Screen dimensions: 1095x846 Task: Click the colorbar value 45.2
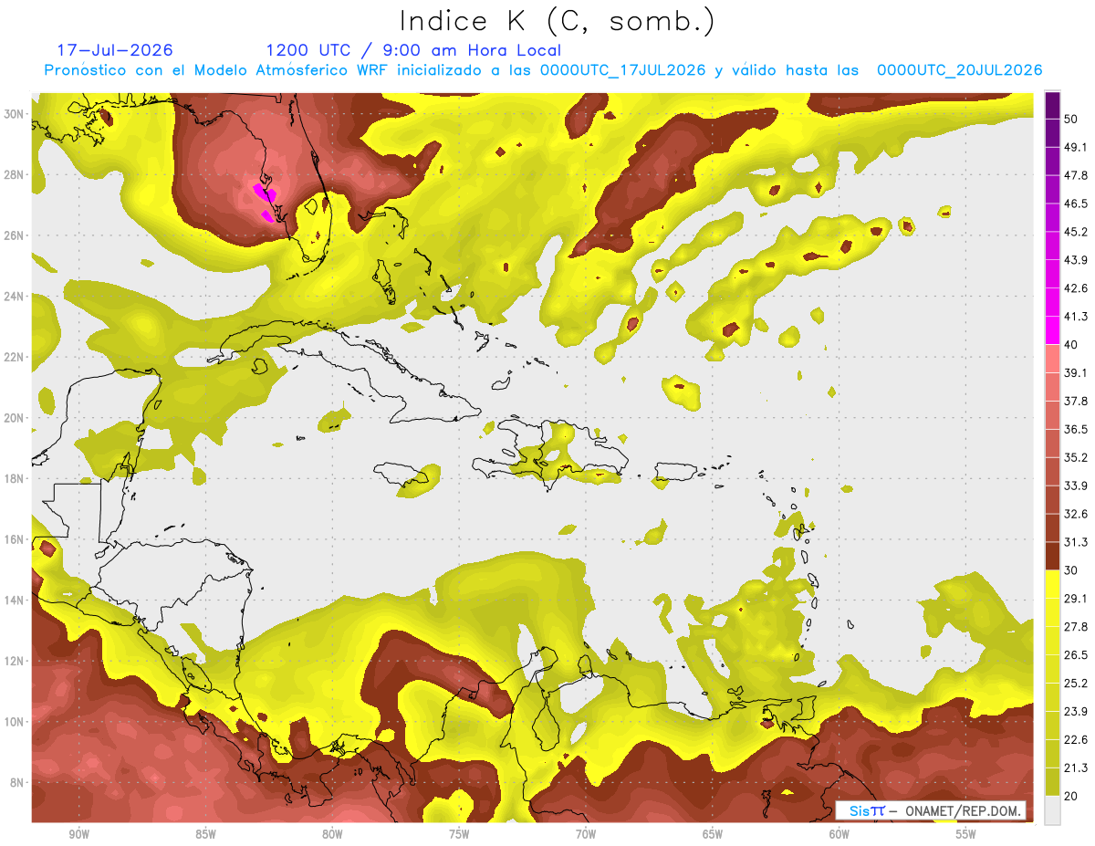[x=1076, y=232]
